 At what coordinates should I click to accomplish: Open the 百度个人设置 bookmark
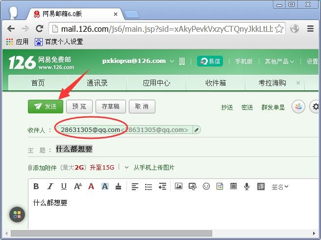59,42
